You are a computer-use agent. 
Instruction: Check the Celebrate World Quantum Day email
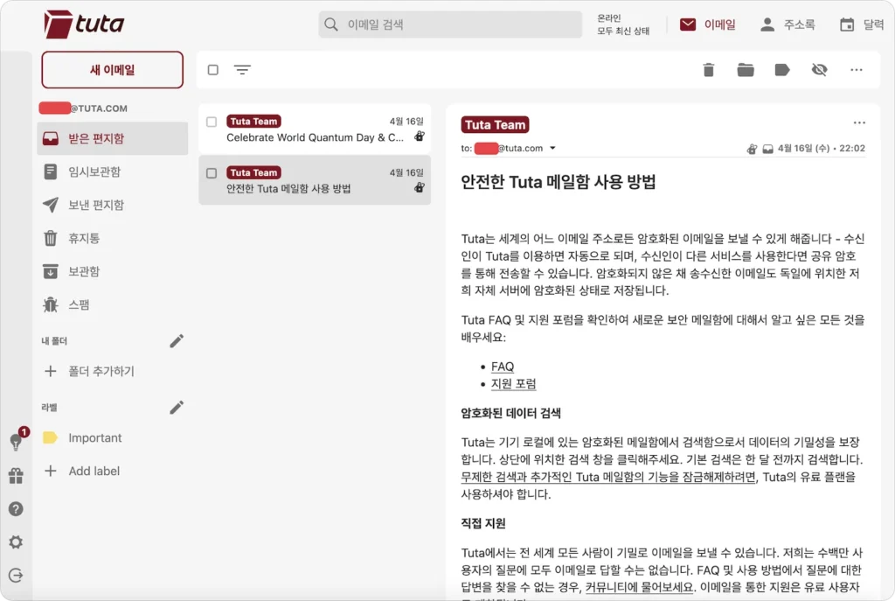[x=212, y=122]
